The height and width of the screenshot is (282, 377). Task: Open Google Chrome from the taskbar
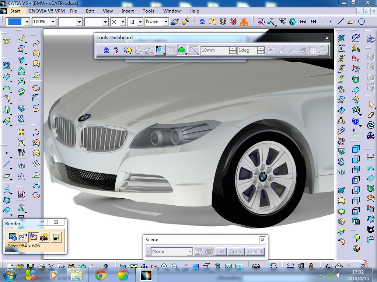tap(101, 275)
